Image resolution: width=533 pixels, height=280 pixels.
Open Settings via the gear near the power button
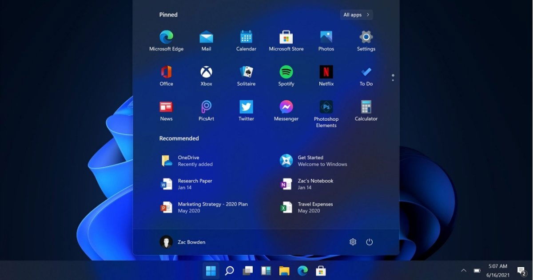353,242
